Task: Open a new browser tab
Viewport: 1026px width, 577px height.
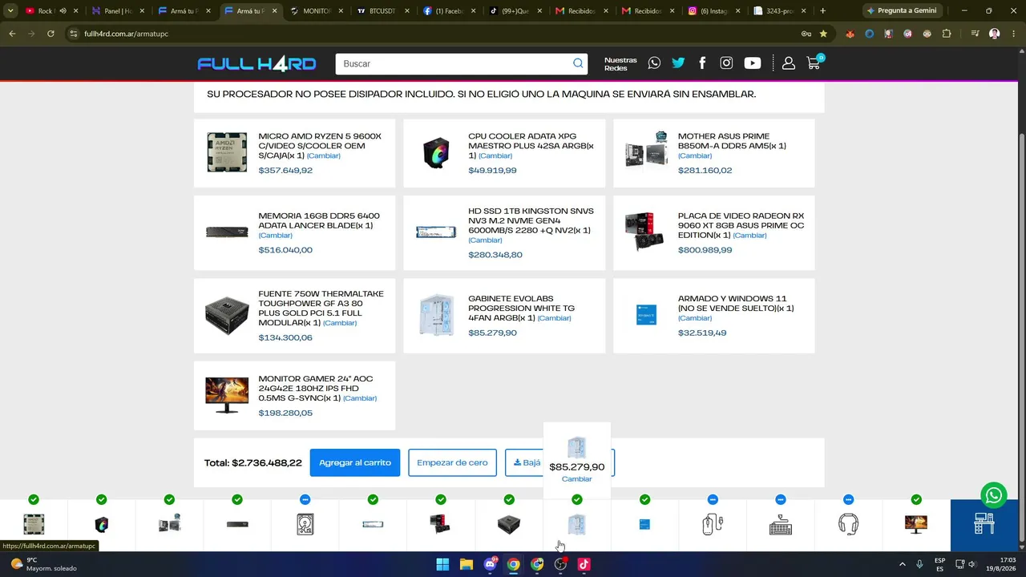Action: pyautogui.click(x=822, y=11)
